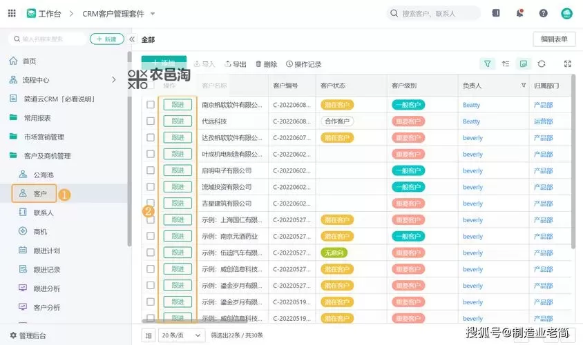Click the fullscreen expand icon
Screen dimensions: 583x345
click(567, 64)
